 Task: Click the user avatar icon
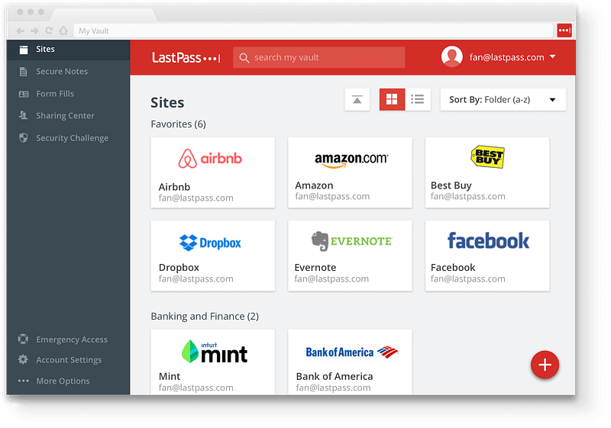click(x=451, y=56)
